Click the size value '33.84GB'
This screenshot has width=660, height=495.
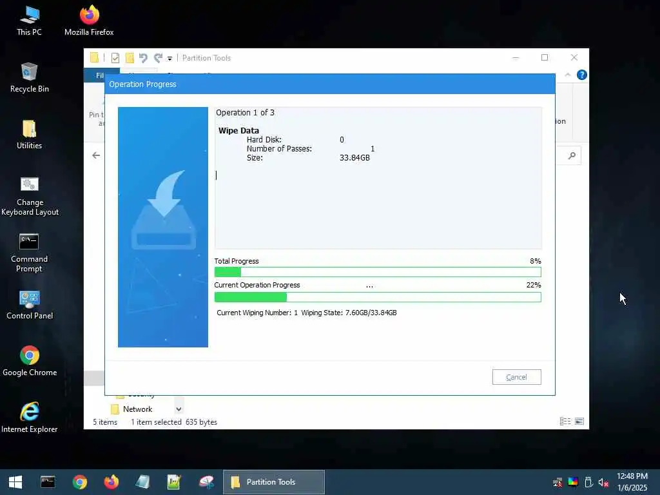[x=355, y=158]
